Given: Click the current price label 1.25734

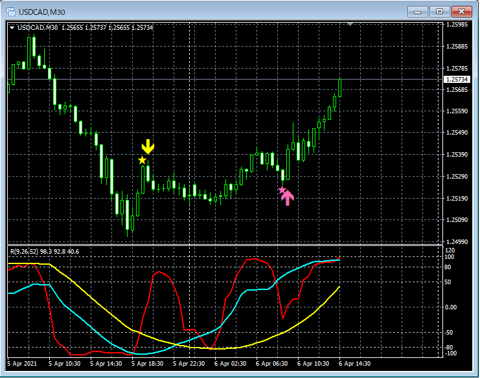Looking at the screenshot, I should coord(457,80).
